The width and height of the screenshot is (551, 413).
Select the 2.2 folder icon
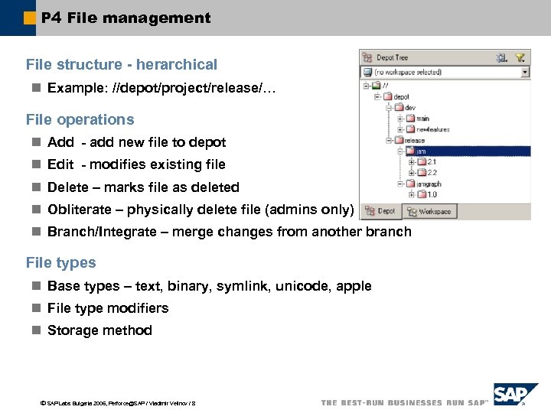[x=422, y=172]
